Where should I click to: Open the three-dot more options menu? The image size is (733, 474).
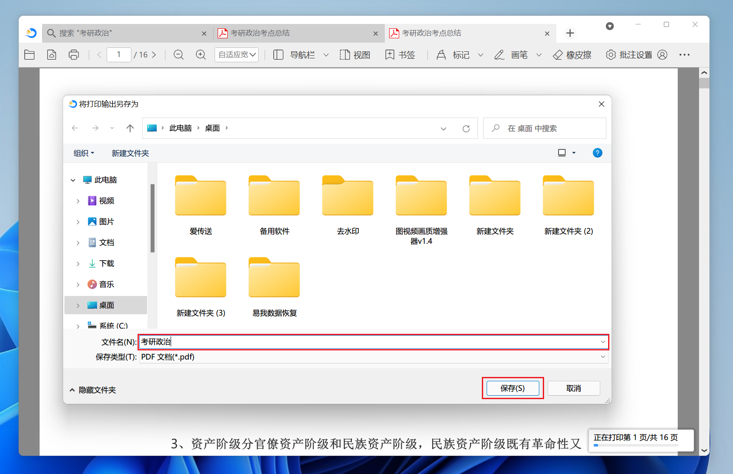point(684,55)
